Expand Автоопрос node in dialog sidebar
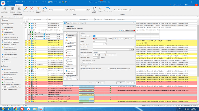Viewport: 199px width, 111px height. [x=65, y=73]
